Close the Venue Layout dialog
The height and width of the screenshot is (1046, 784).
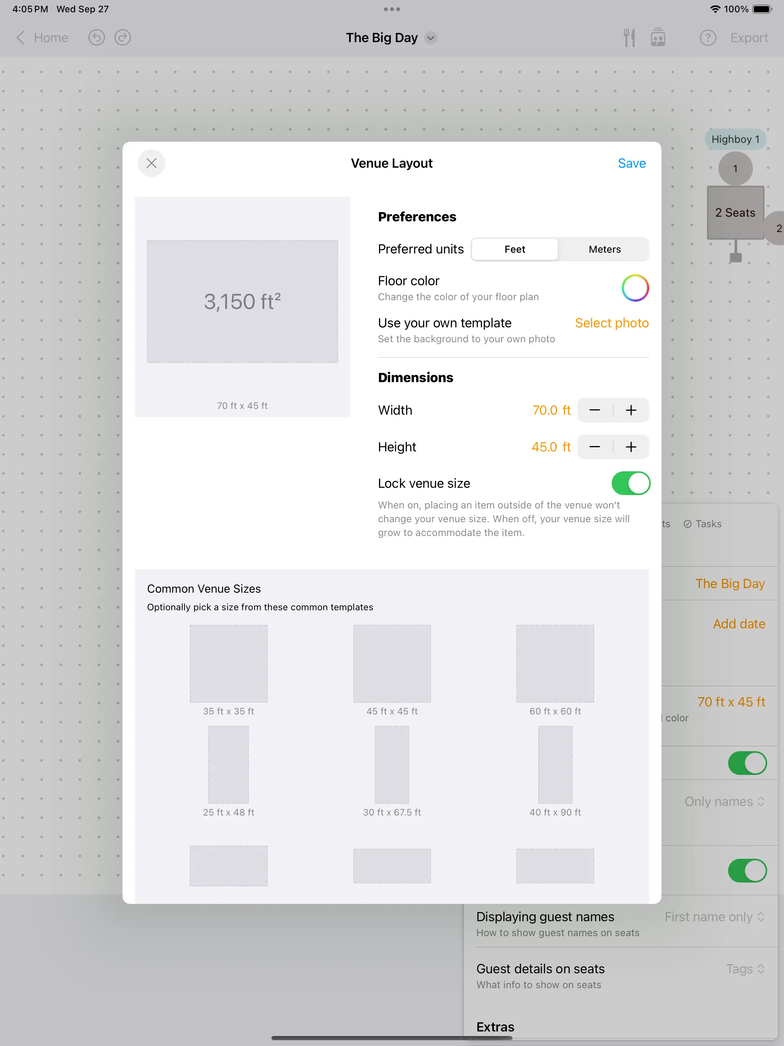[x=151, y=163]
